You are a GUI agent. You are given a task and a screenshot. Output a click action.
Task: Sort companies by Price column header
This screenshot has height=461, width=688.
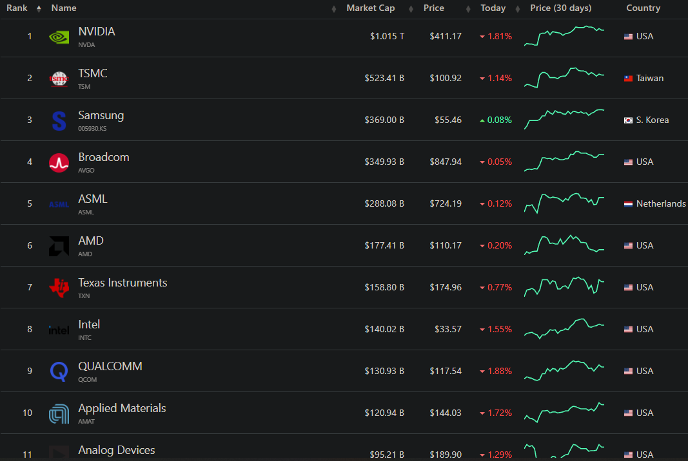click(x=433, y=8)
